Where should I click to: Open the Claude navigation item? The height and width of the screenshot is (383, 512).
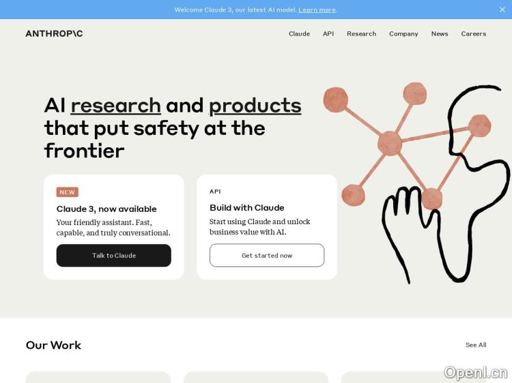[299, 33]
